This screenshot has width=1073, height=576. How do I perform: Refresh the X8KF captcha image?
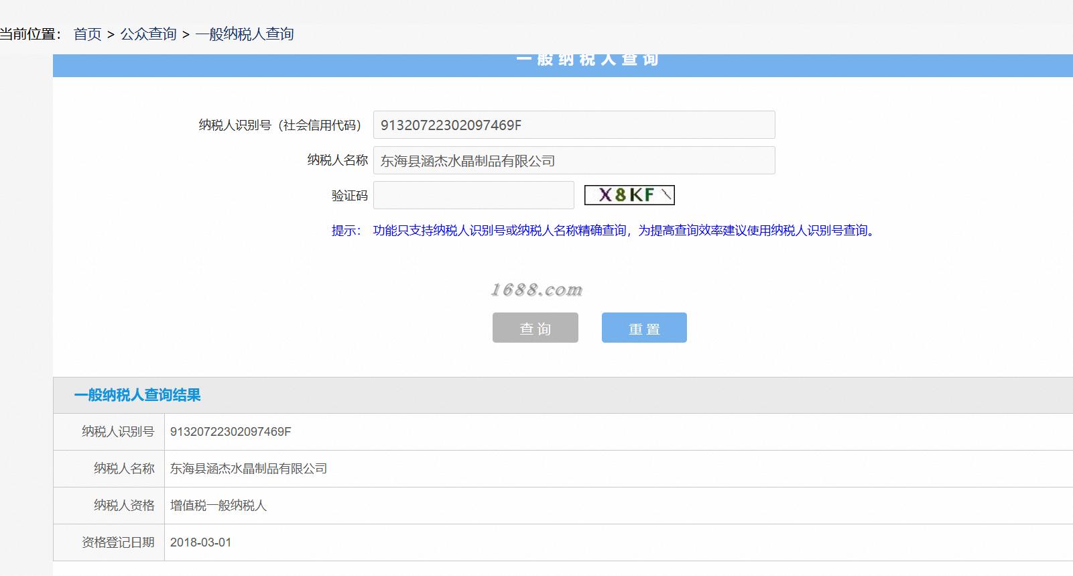(x=629, y=195)
